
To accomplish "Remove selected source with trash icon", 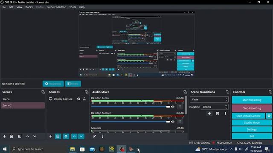I will (58, 136).
